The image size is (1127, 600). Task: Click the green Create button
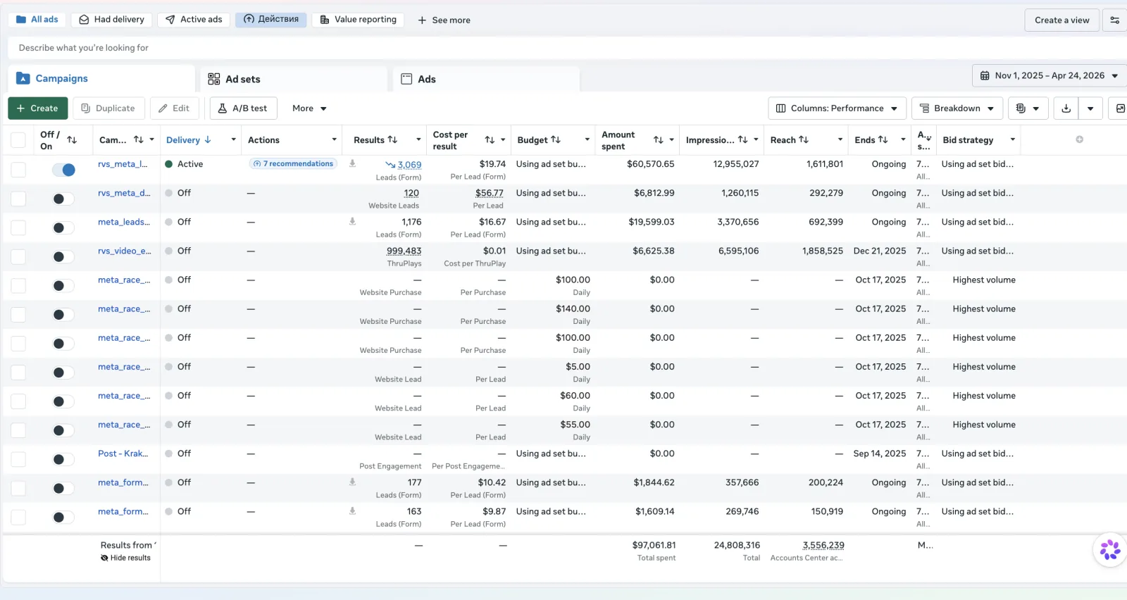(x=38, y=108)
